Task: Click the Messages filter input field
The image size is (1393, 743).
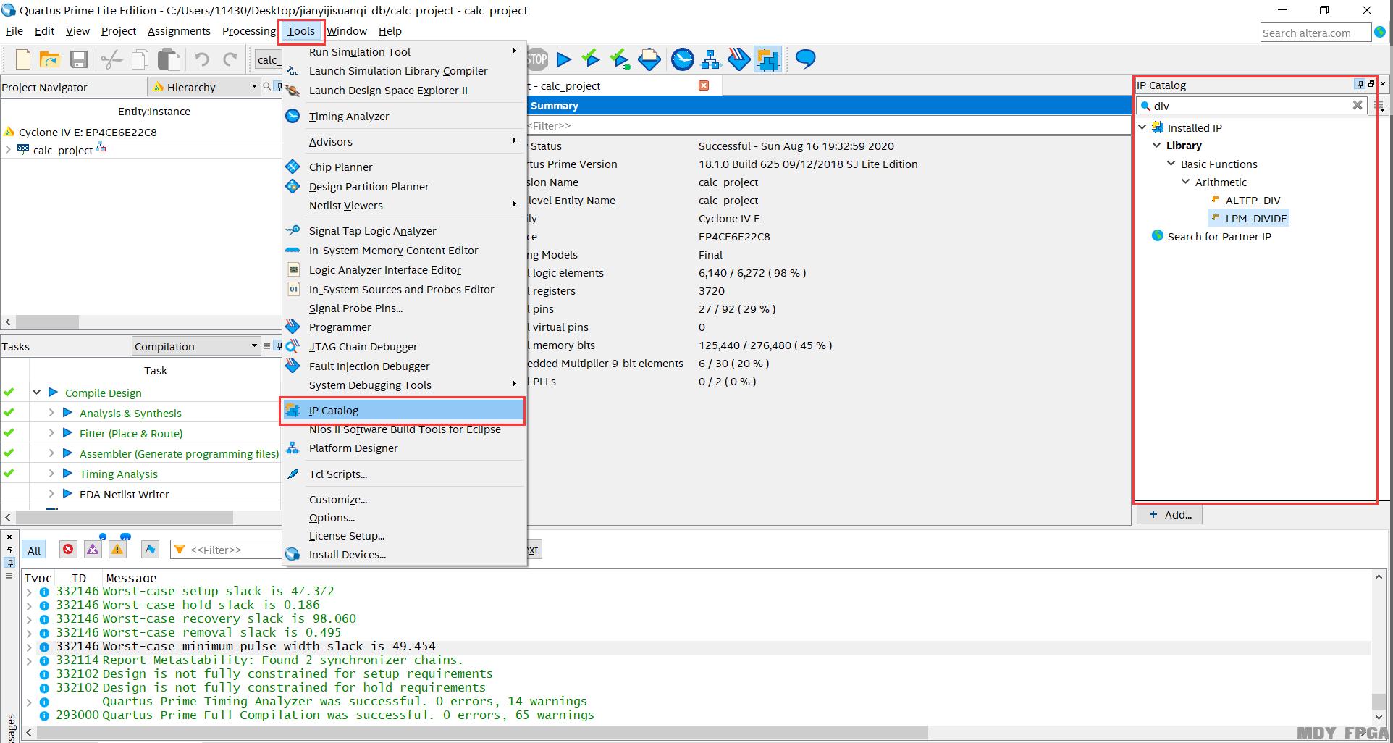Action: pos(226,550)
